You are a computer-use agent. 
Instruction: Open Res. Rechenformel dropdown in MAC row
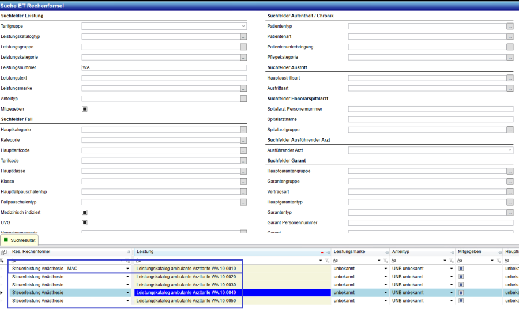click(x=128, y=269)
